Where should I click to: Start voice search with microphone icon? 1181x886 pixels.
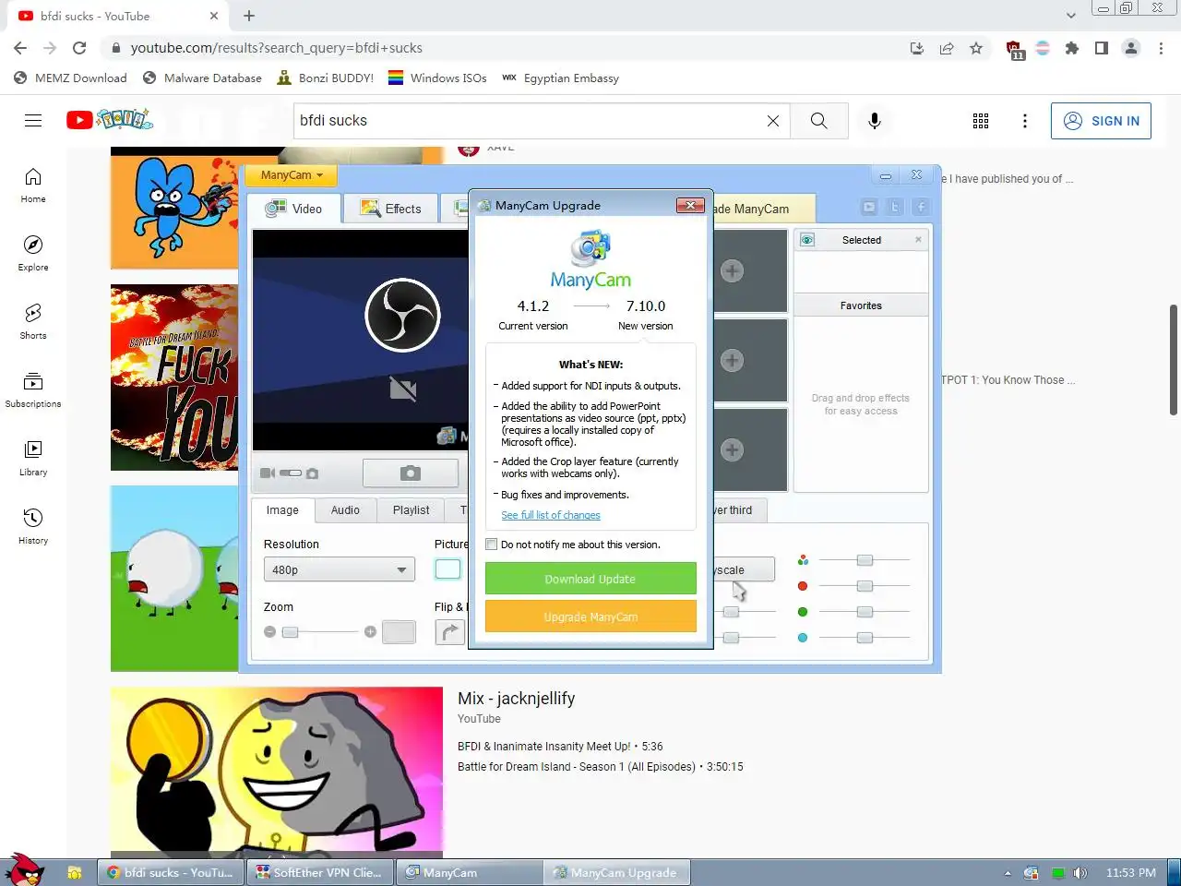point(875,121)
